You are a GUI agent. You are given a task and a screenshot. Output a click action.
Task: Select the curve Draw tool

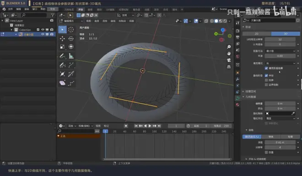[62, 65]
